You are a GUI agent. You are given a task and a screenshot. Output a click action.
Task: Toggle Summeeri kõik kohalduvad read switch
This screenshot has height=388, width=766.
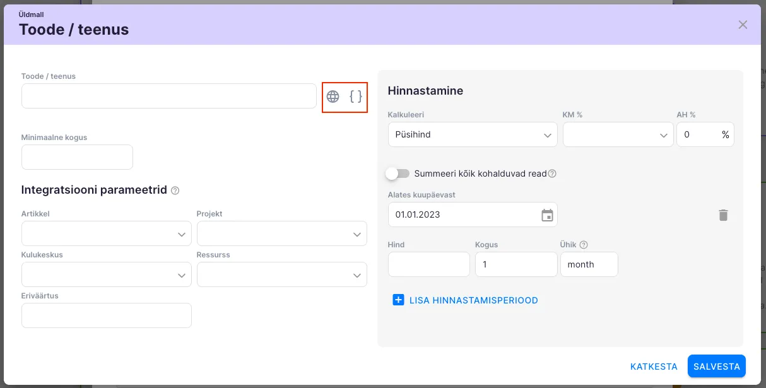398,173
